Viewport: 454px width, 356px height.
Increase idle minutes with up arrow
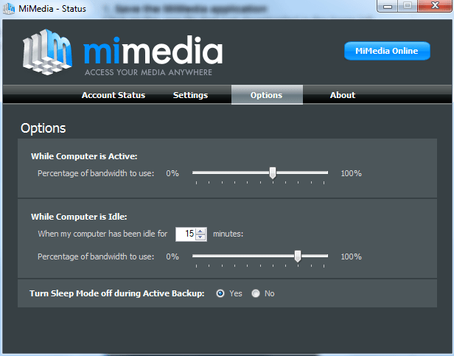click(200, 231)
